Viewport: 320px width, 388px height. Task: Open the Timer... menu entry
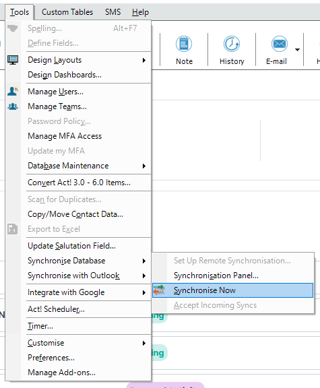tap(78, 326)
